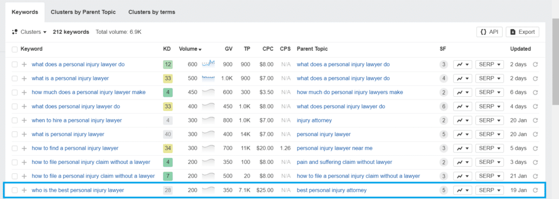Image resolution: width=559 pixels, height=199 pixels.
Task: Open parent topic 'injury attorney'
Action: tap(314, 120)
